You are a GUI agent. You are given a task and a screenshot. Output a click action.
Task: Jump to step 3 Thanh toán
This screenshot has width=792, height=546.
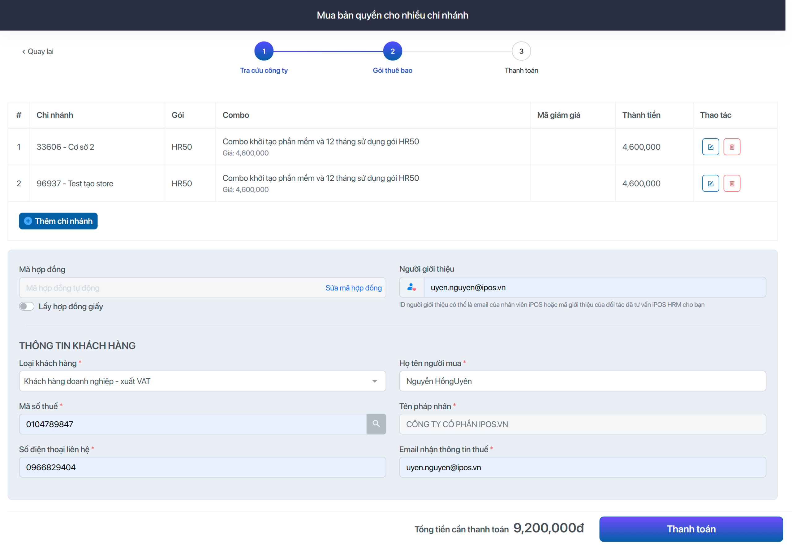[x=521, y=51]
